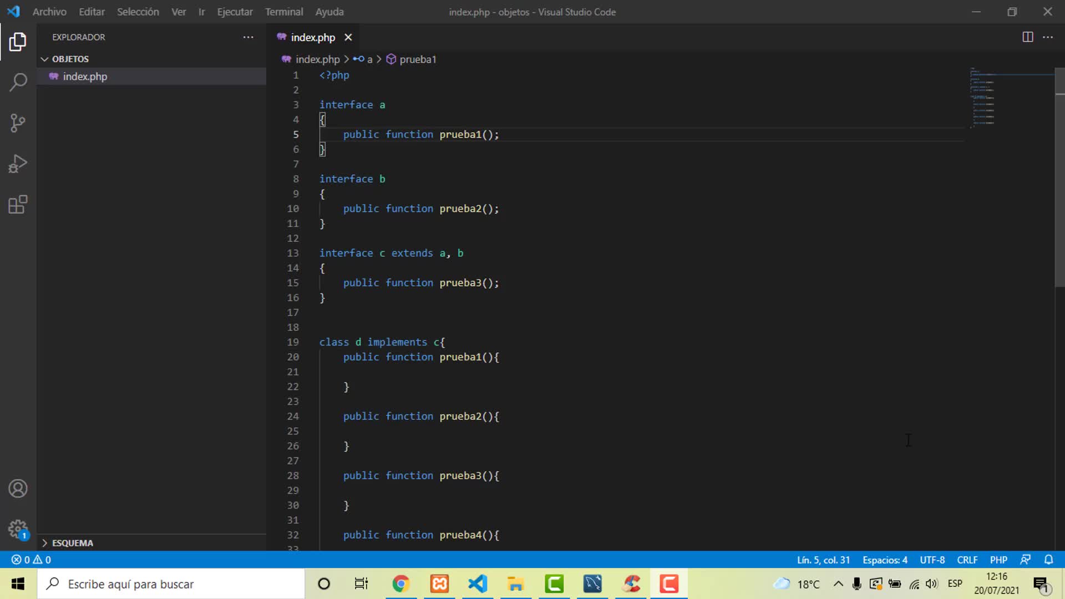Open Explorer views and more actions ellipsis

[248, 37]
